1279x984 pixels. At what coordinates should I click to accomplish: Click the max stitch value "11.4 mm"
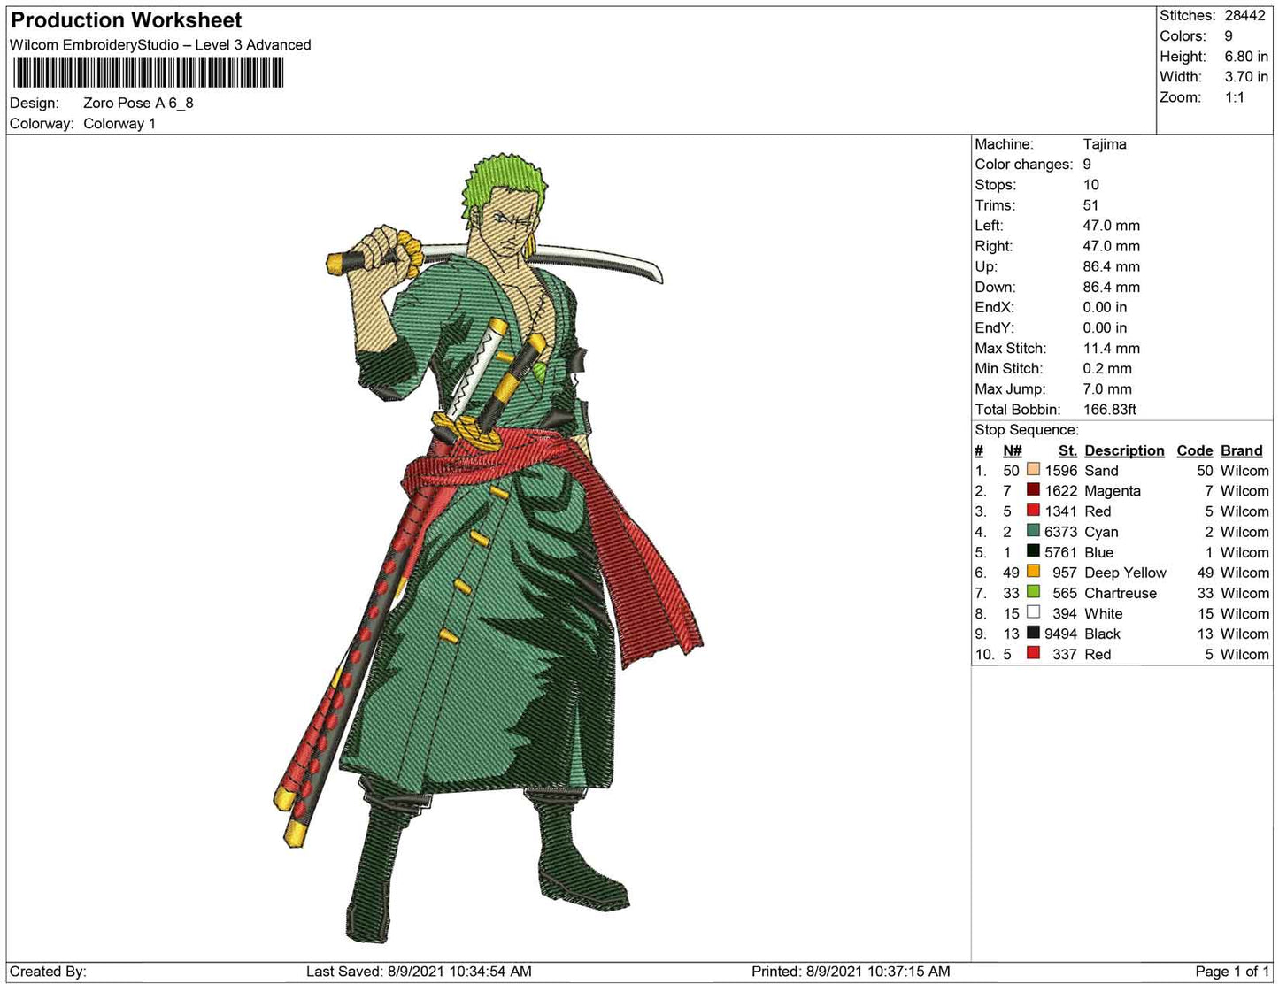pyautogui.click(x=1112, y=348)
